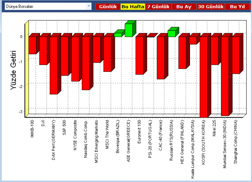This screenshot has width=252, height=182.
Task: Open the Dünya Borsaları dropdown arrow
Action: pyautogui.click(x=89, y=7)
